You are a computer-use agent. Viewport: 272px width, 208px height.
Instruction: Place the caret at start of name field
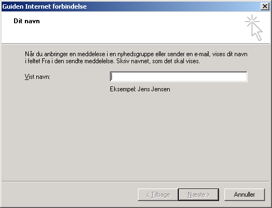pos(112,77)
